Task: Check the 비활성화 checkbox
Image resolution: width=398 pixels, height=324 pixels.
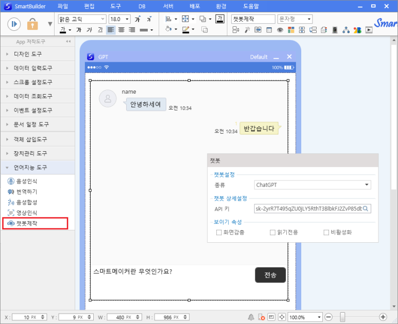Action: pos(326,232)
